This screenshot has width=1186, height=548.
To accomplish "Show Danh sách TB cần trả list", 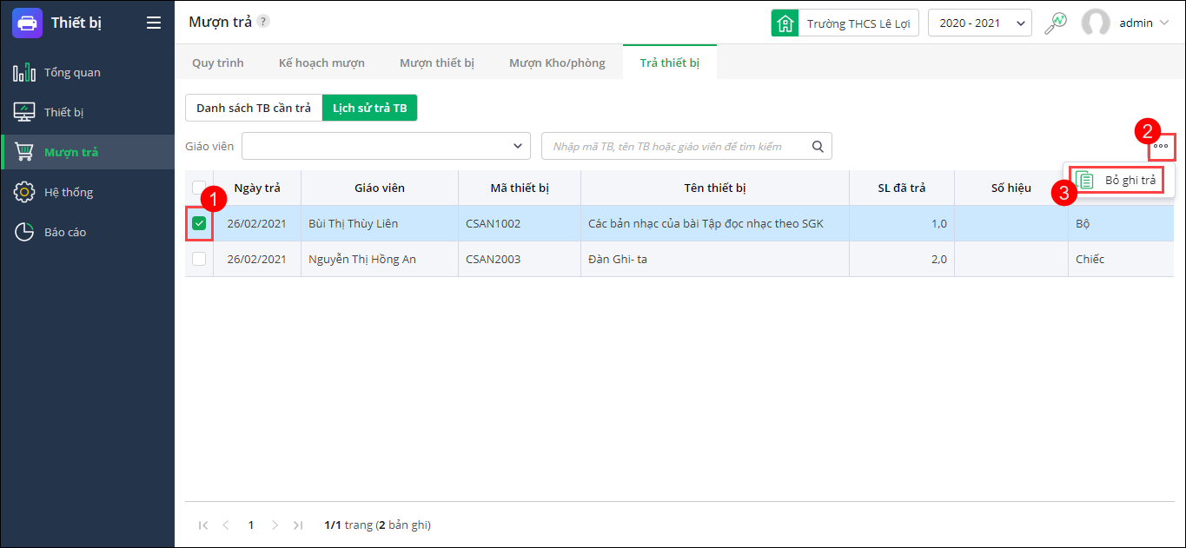I will pyautogui.click(x=254, y=108).
